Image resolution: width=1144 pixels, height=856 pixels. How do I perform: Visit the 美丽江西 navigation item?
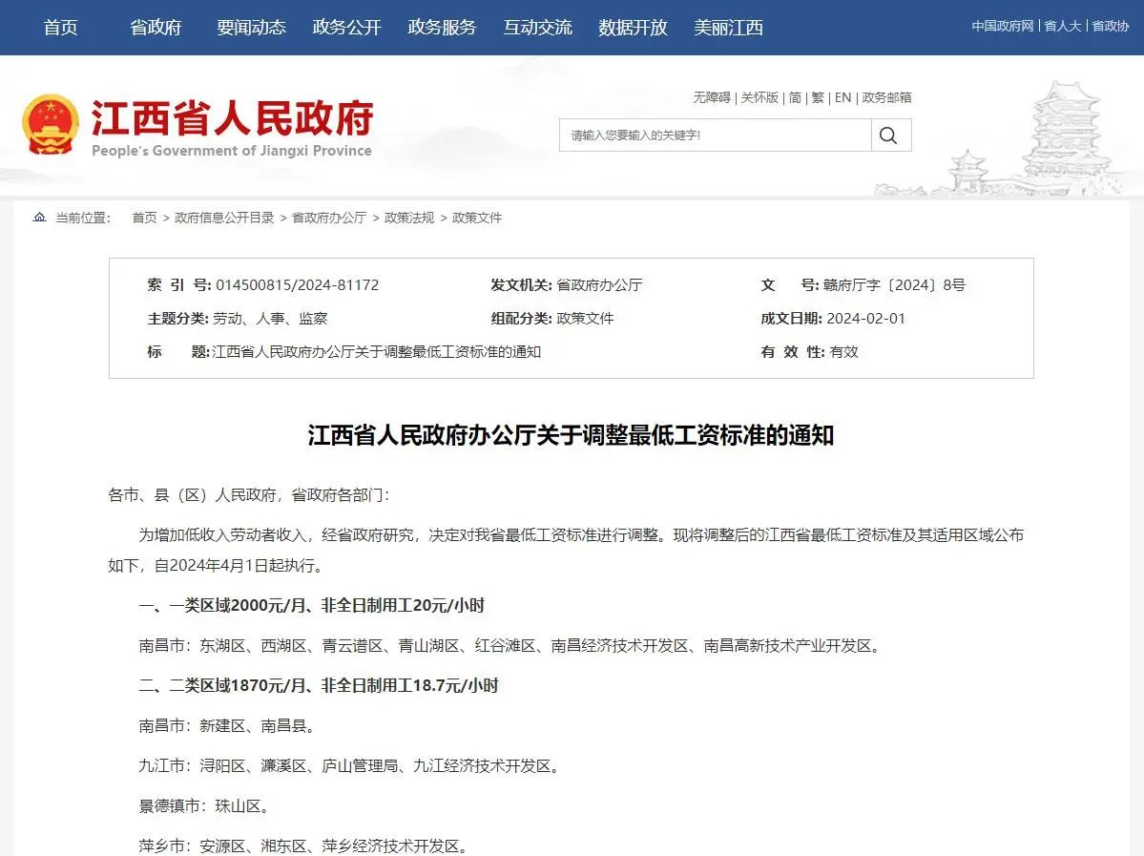(728, 28)
